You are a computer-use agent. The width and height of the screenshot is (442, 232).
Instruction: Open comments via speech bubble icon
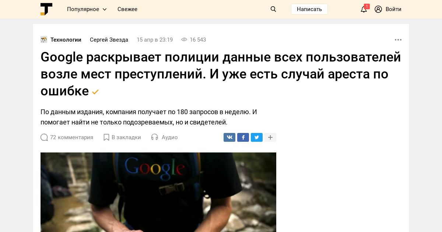tap(44, 137)
